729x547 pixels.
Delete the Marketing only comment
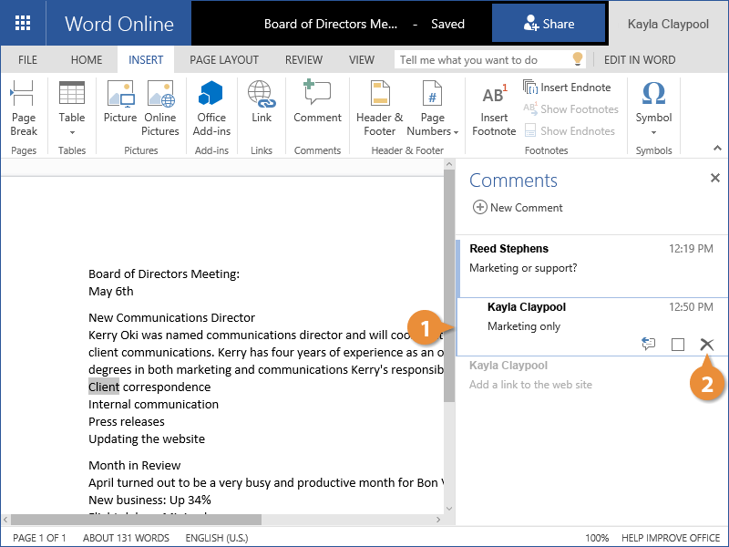tap(706, 344)
